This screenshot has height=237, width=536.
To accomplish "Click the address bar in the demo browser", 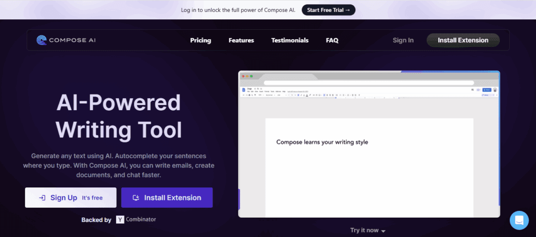I will tap(369, 83).
